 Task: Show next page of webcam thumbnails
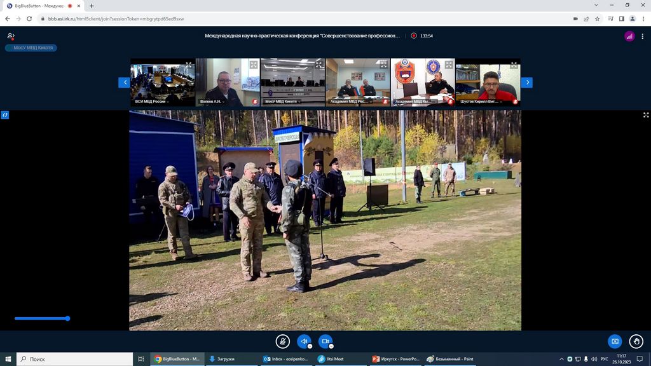(526, 83)
